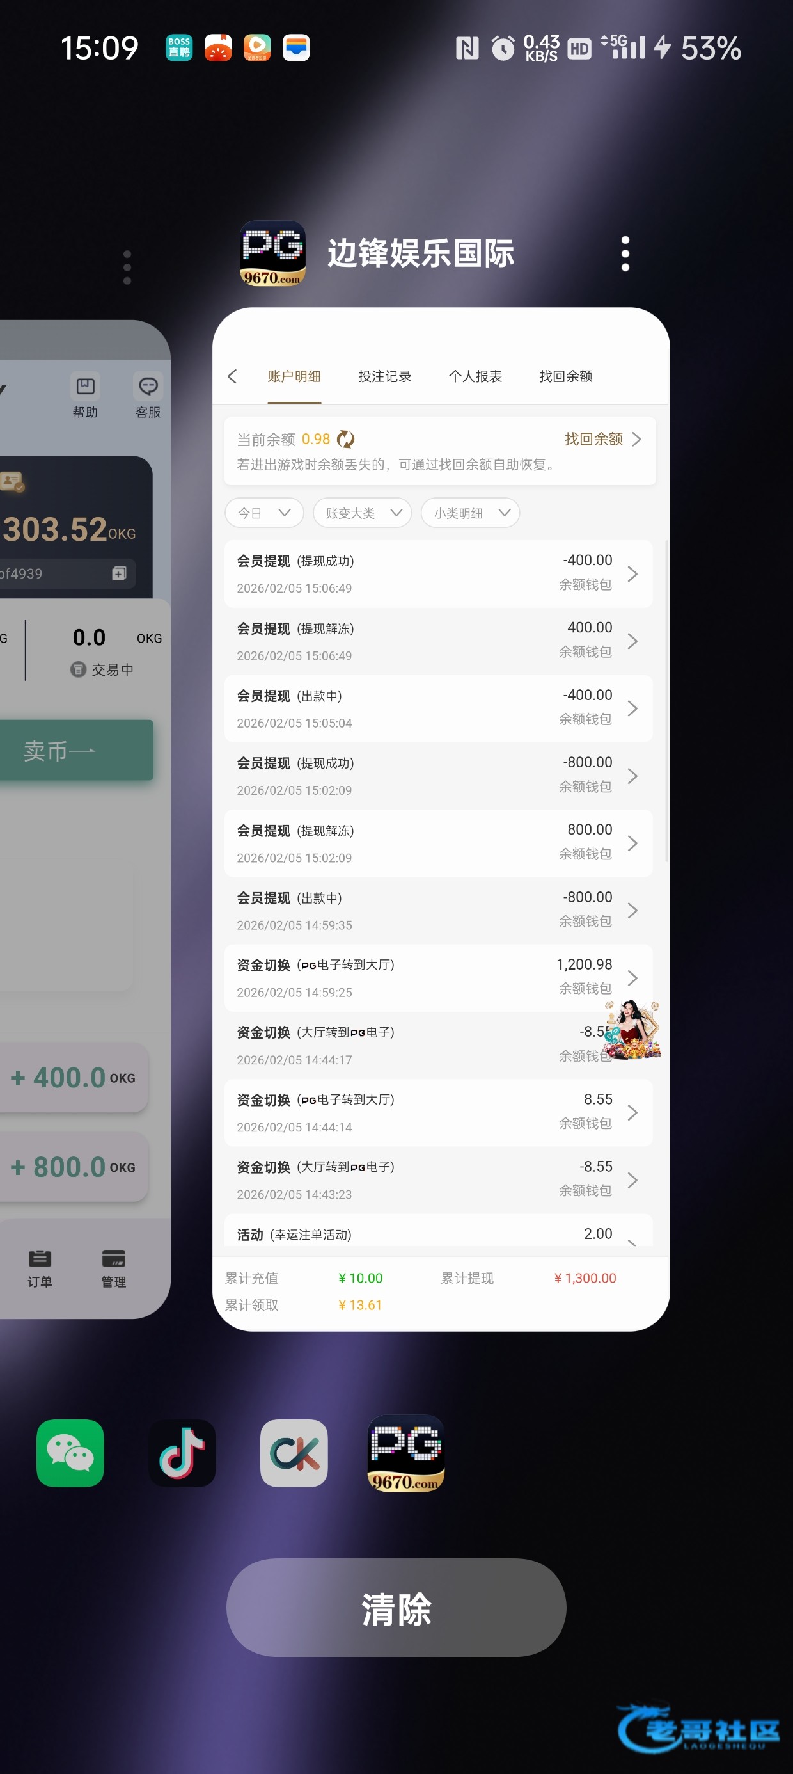Image resolution: width=793 pixels, height=1774 pixels.
Task: Tap the 清除 clear all button
Action: [396, 1608]
